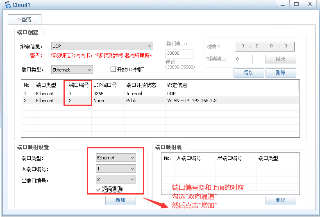Click the 删除 button in 端口创建
320x217 pixels.
(281, 73)
